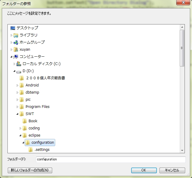Collapse the eclipse folder node
The height and width of the screenshot is (178, 192).
click(x=20, y=135)
